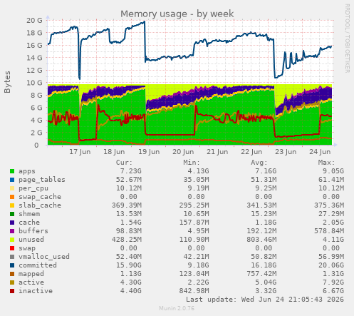Click the 'Munin 2.0.76' footer text
The height and width of the screenshot is (316, 354).
(x=177, y=308)
